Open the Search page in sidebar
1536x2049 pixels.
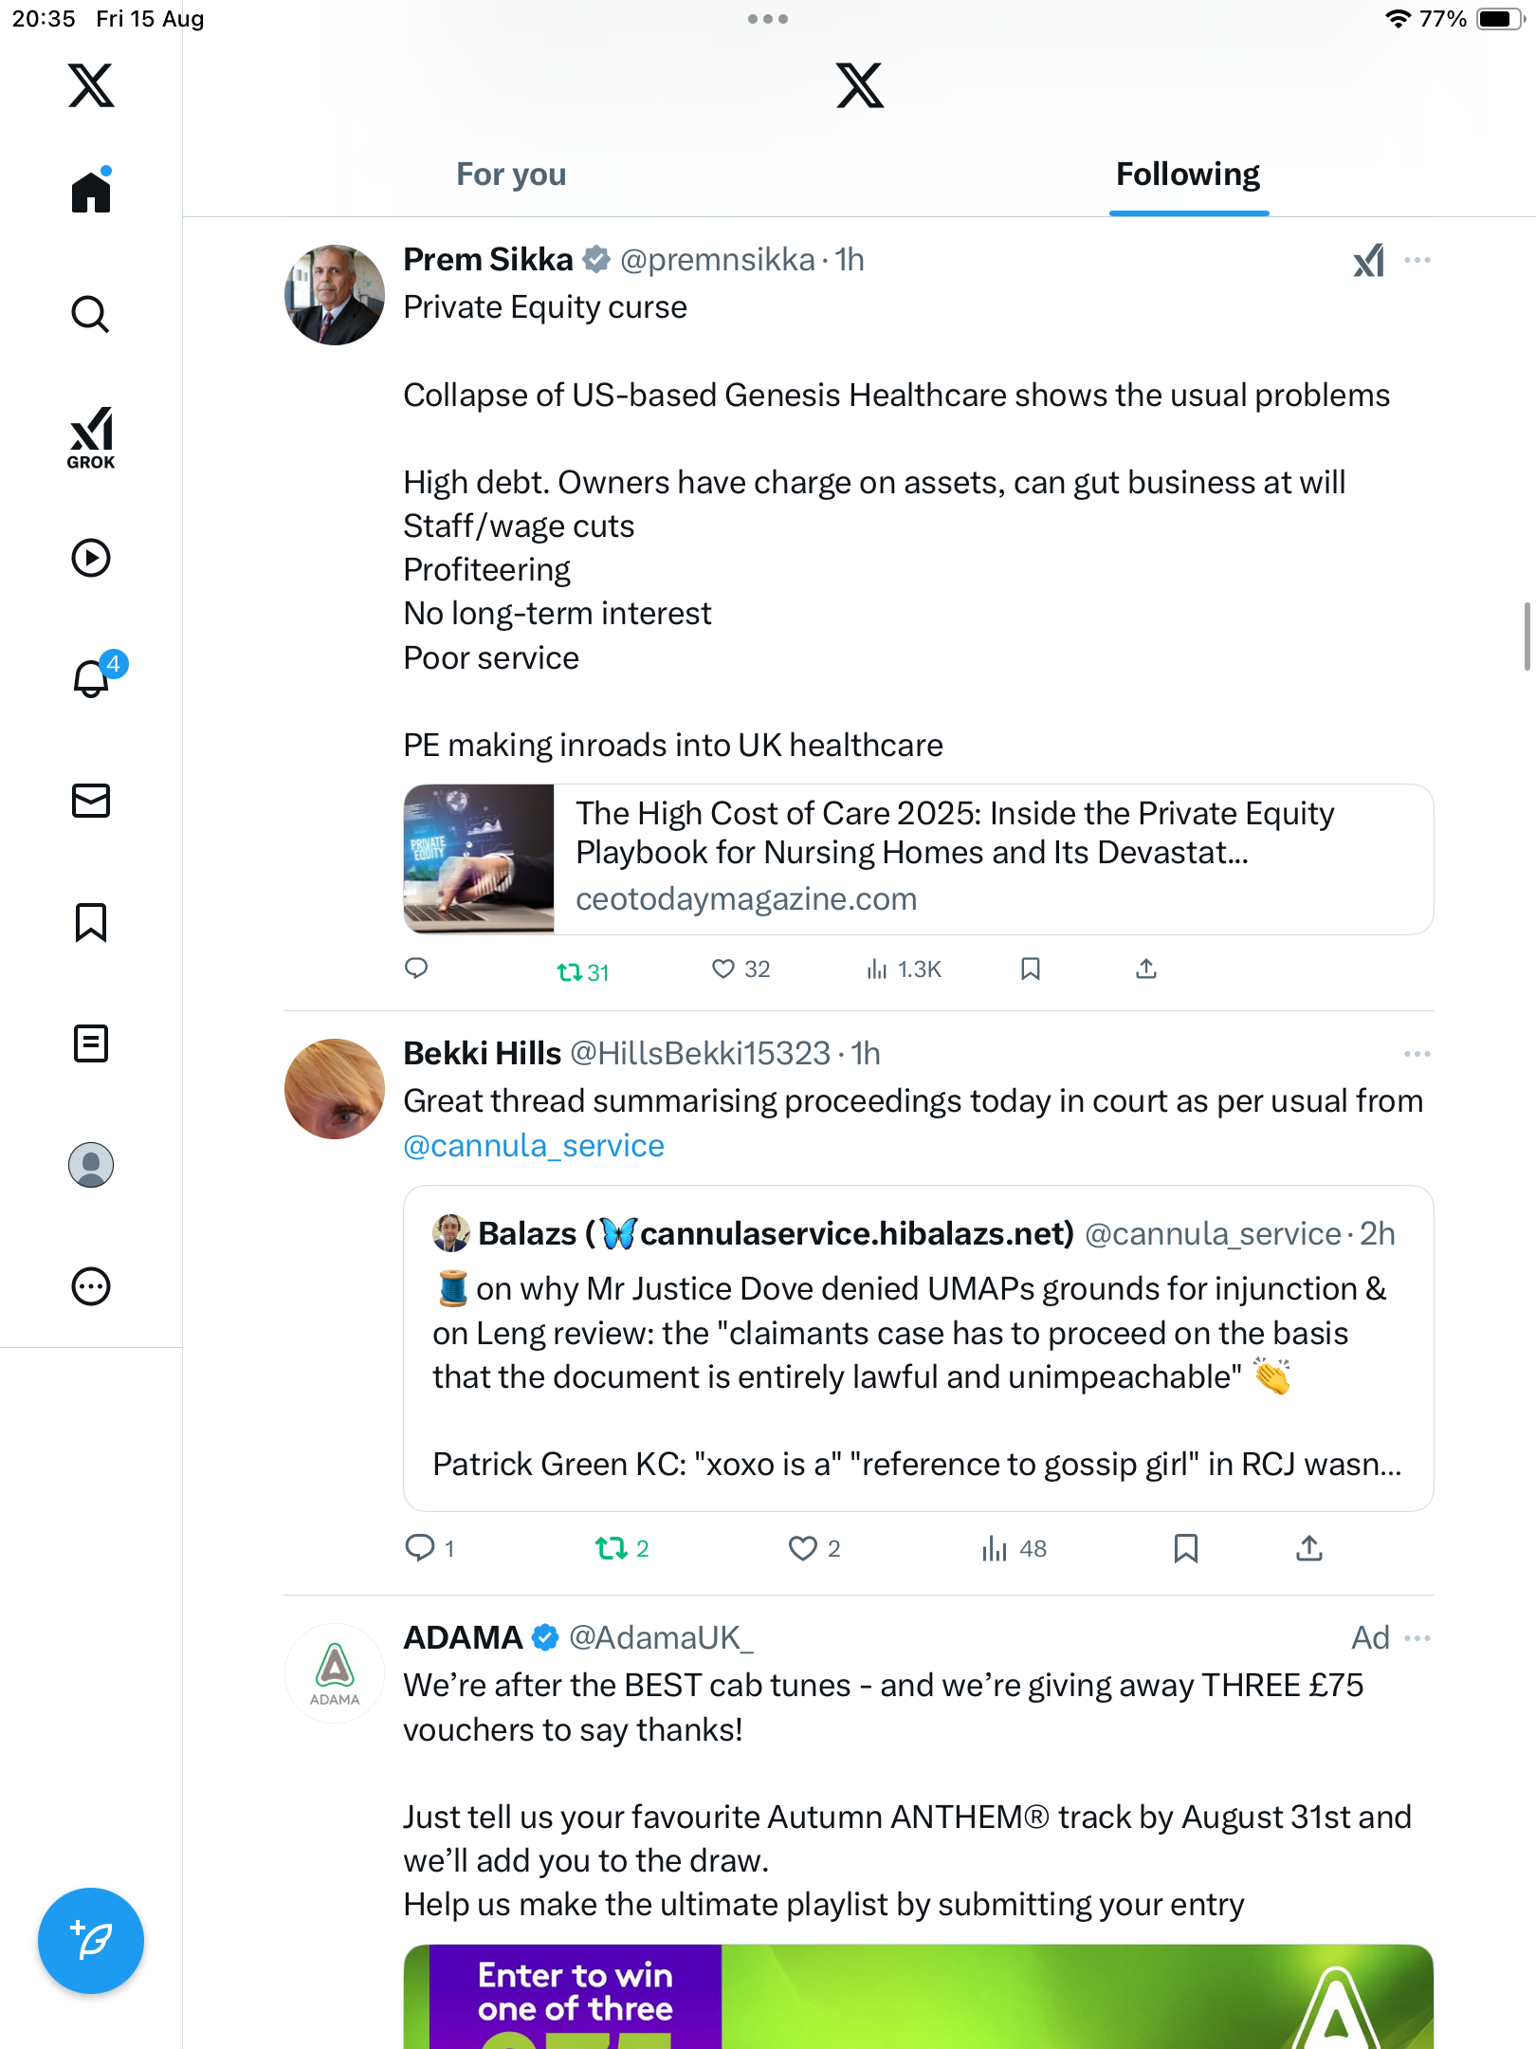coord(91,314)
